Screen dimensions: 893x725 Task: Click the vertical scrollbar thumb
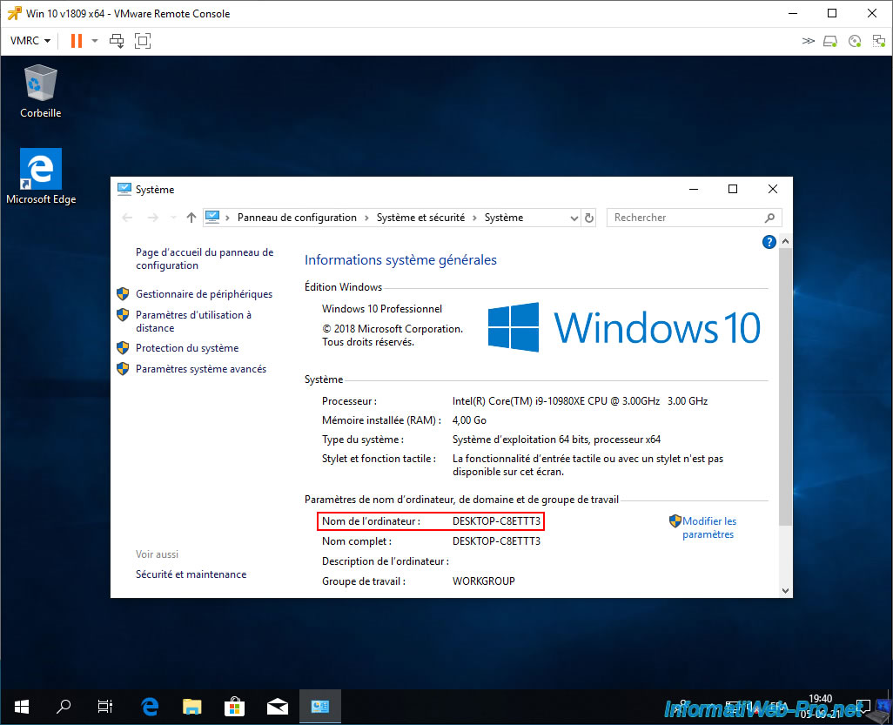click(785, 387)
